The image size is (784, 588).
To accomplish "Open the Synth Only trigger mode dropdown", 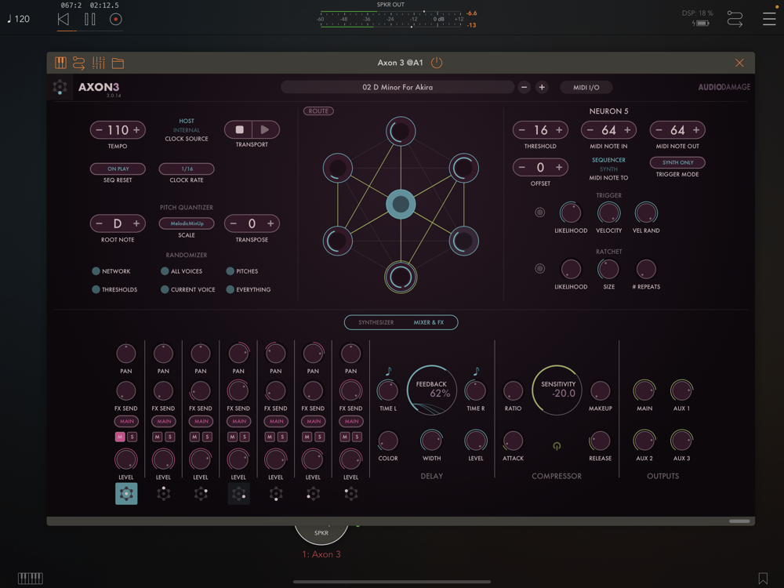I will point(677,162).
